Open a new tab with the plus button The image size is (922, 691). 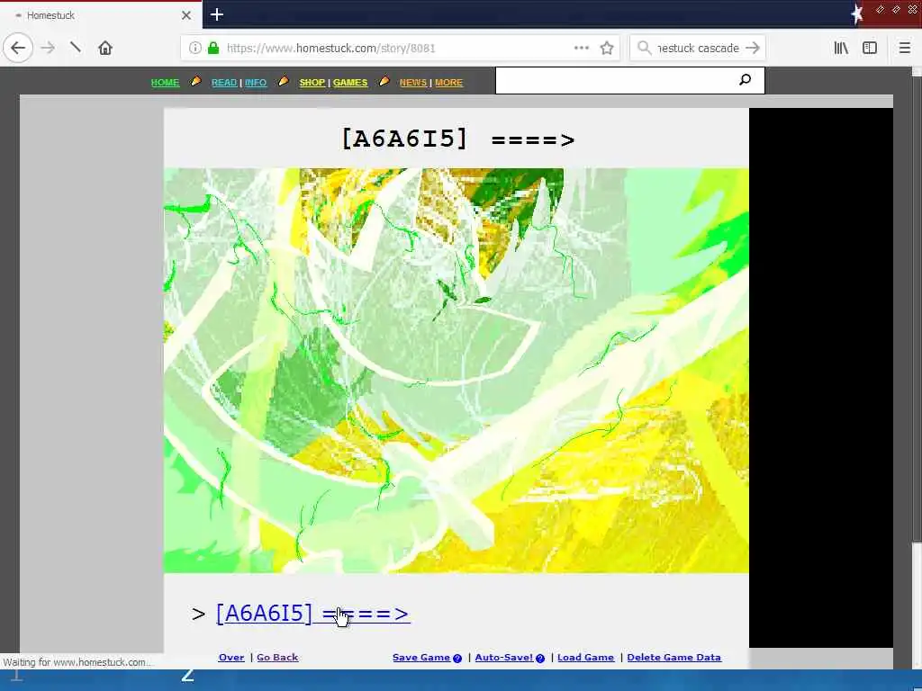point(216,14)
